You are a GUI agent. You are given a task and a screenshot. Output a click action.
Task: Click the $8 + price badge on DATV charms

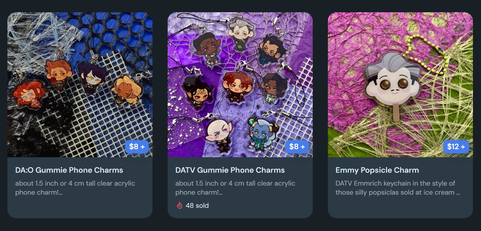[x=297, y=147]
